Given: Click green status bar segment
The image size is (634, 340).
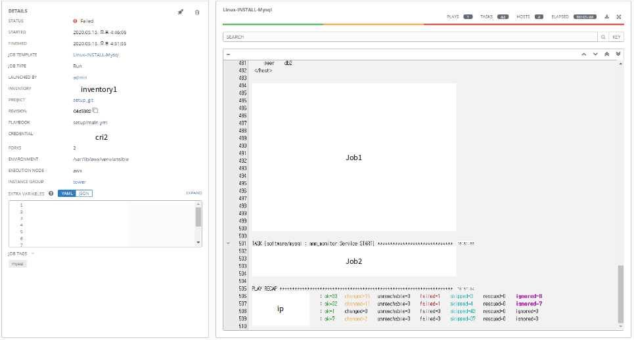Looking at the screenshot, I should pos(273,24).
